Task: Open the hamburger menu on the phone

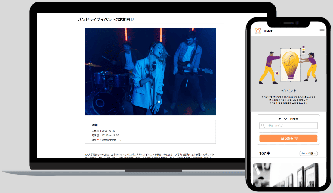Action: pyautogui.click(x=322, y=31)
